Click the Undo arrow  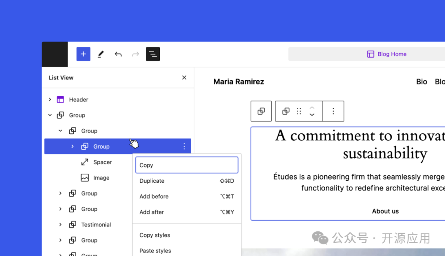click(x=118, y=54)
